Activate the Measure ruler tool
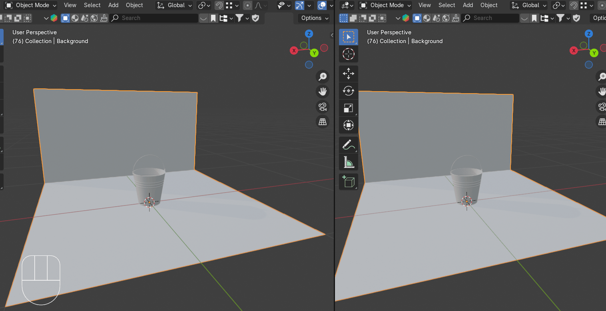This screenshot has height=311, width=606. tap(348, 162)
